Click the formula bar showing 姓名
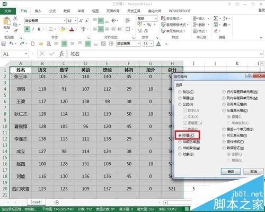 click(165, 54)
